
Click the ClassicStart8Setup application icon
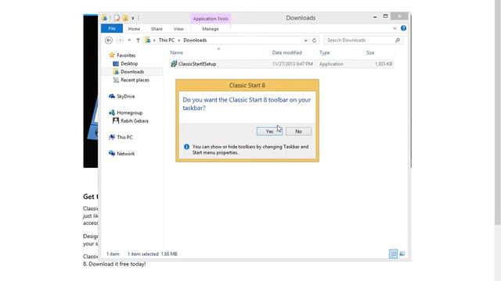(x=174, y=64)
